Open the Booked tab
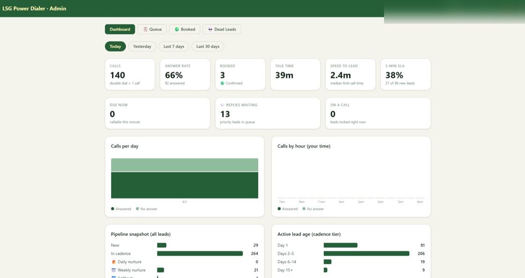525x278 pixels. tap(185, 29)
